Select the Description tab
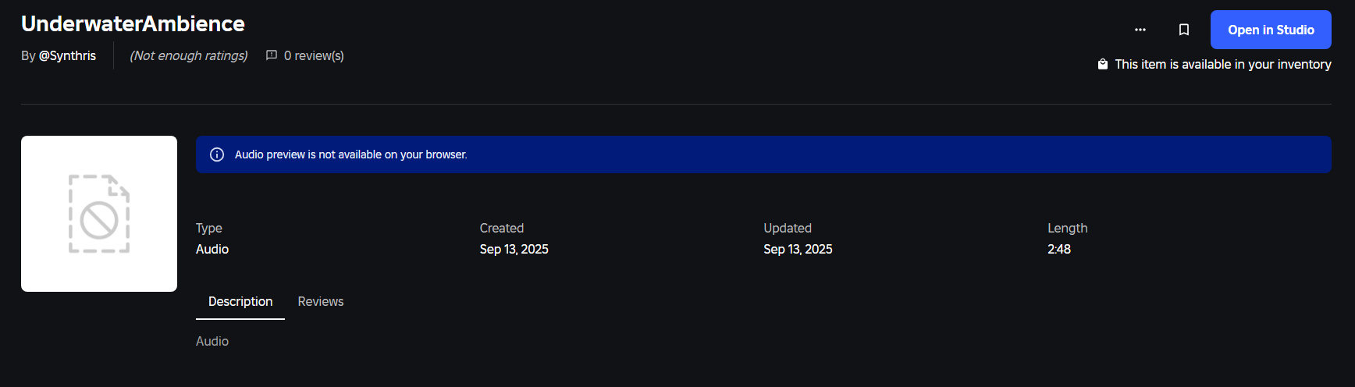 [x=240, y=301]
